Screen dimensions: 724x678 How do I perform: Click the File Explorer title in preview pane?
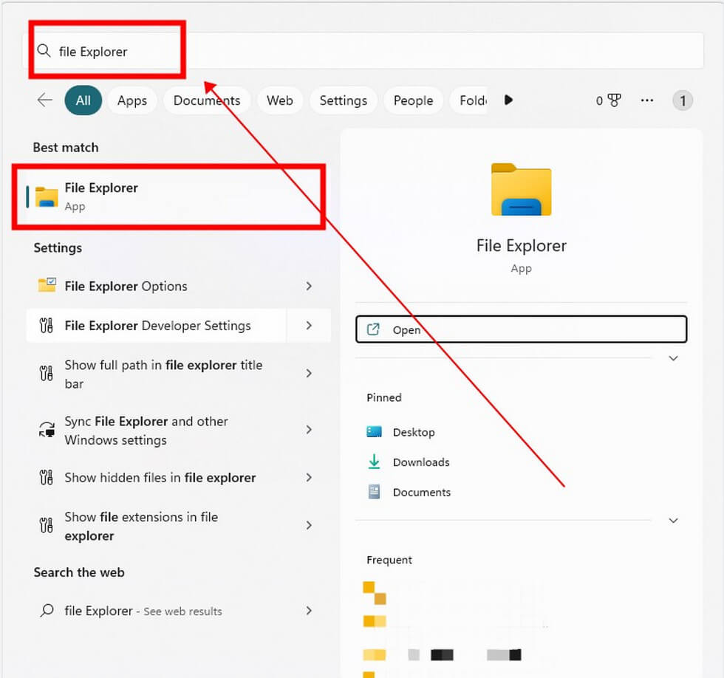point(522,245)
